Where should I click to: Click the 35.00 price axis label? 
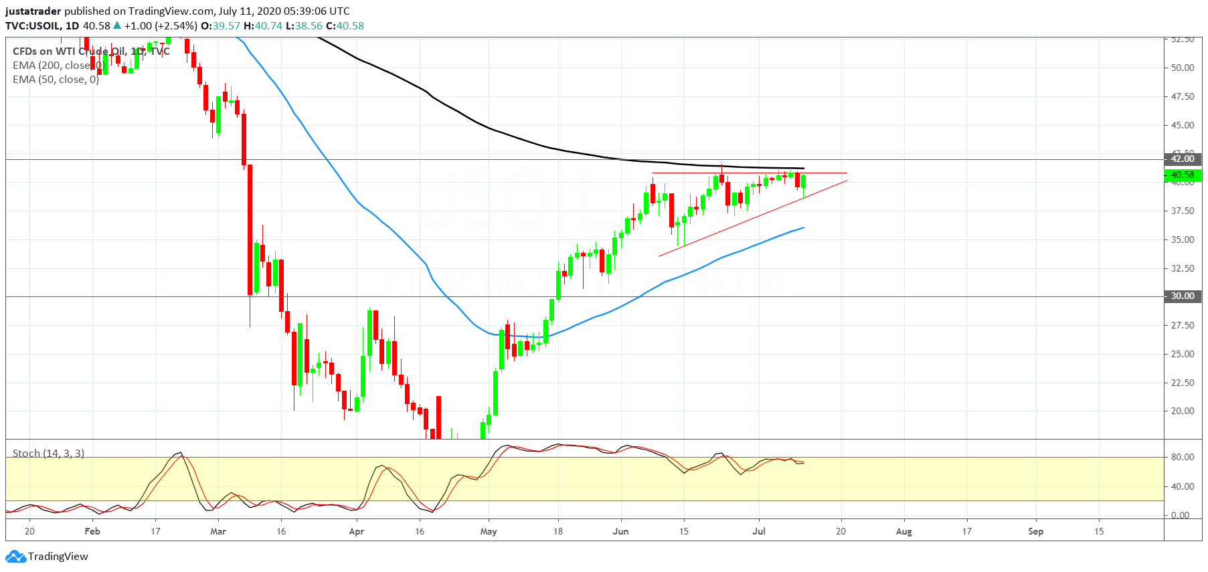[x=1183, y=240]
